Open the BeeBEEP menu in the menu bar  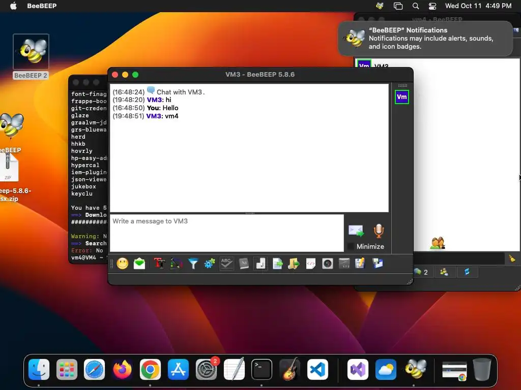coord(42,6)
